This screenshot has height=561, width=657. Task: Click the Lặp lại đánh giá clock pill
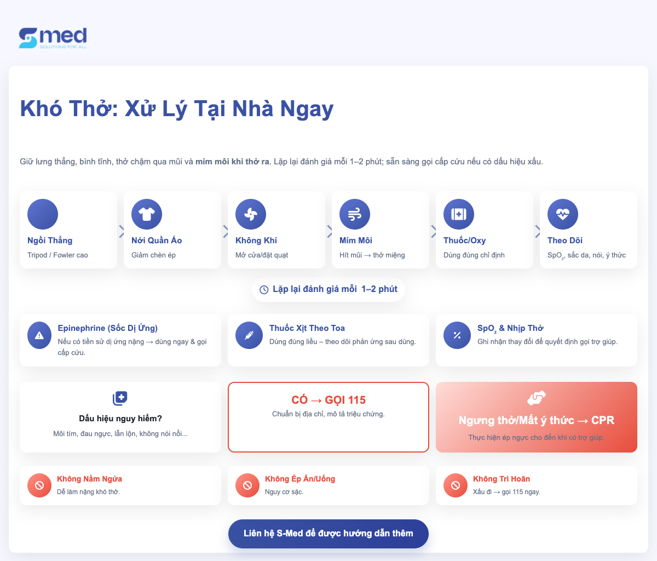pyautogui.click(x=328, y=289)
